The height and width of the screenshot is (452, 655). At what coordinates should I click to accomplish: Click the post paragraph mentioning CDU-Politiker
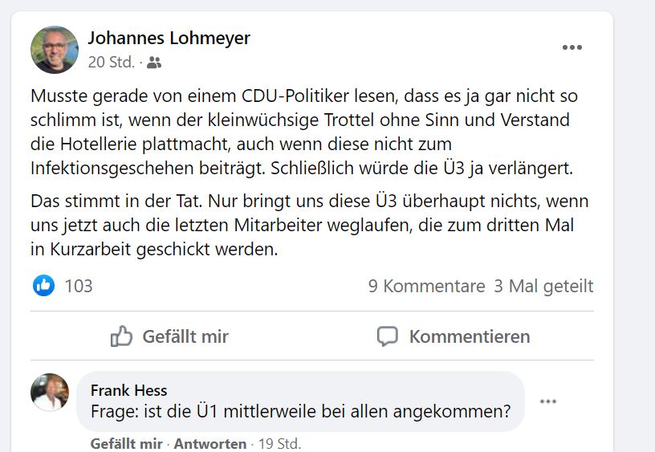point(303,133)
